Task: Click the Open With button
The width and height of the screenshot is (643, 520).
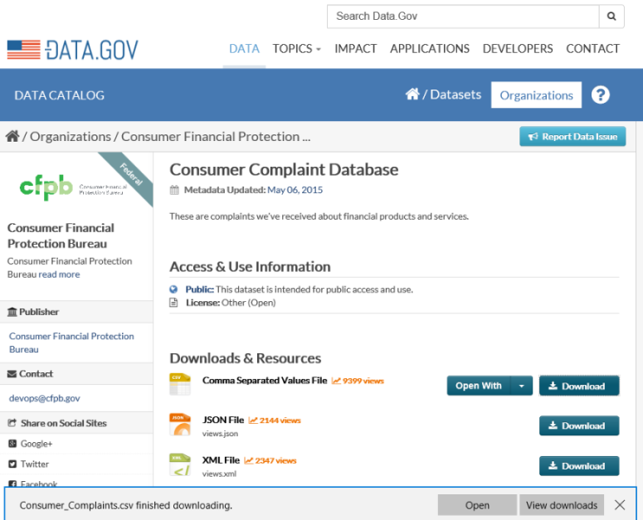Action: [479, 386]
